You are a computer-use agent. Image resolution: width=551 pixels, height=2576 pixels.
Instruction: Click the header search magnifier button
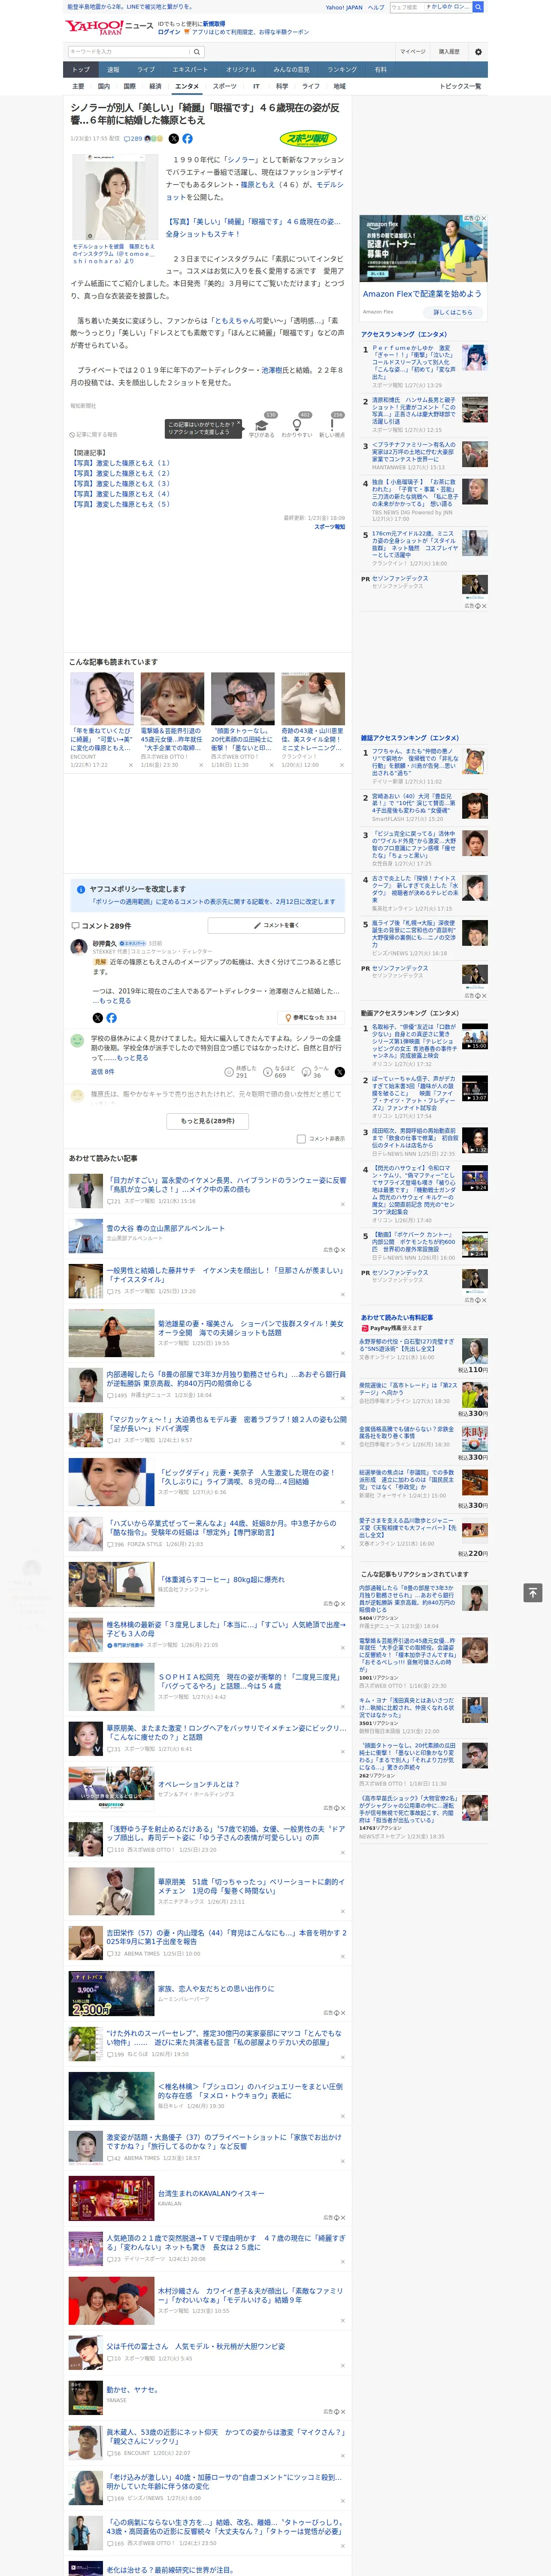click(x=478, y=7)
